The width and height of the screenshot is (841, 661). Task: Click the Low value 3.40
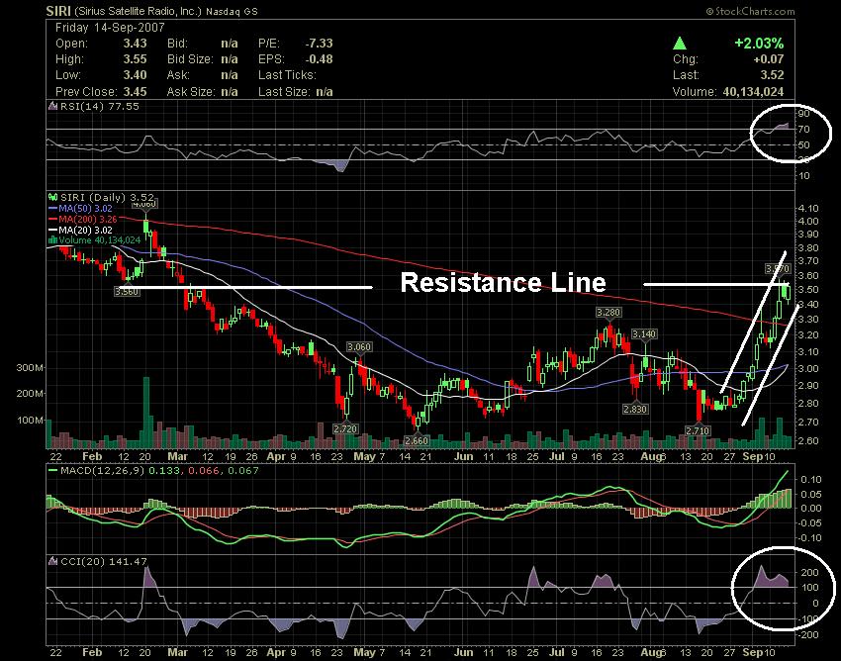[135, 75]
